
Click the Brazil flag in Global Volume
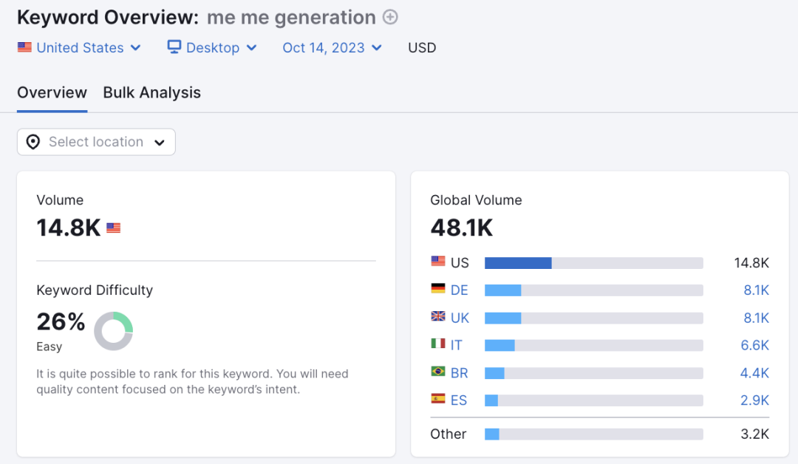pos(438,372)
